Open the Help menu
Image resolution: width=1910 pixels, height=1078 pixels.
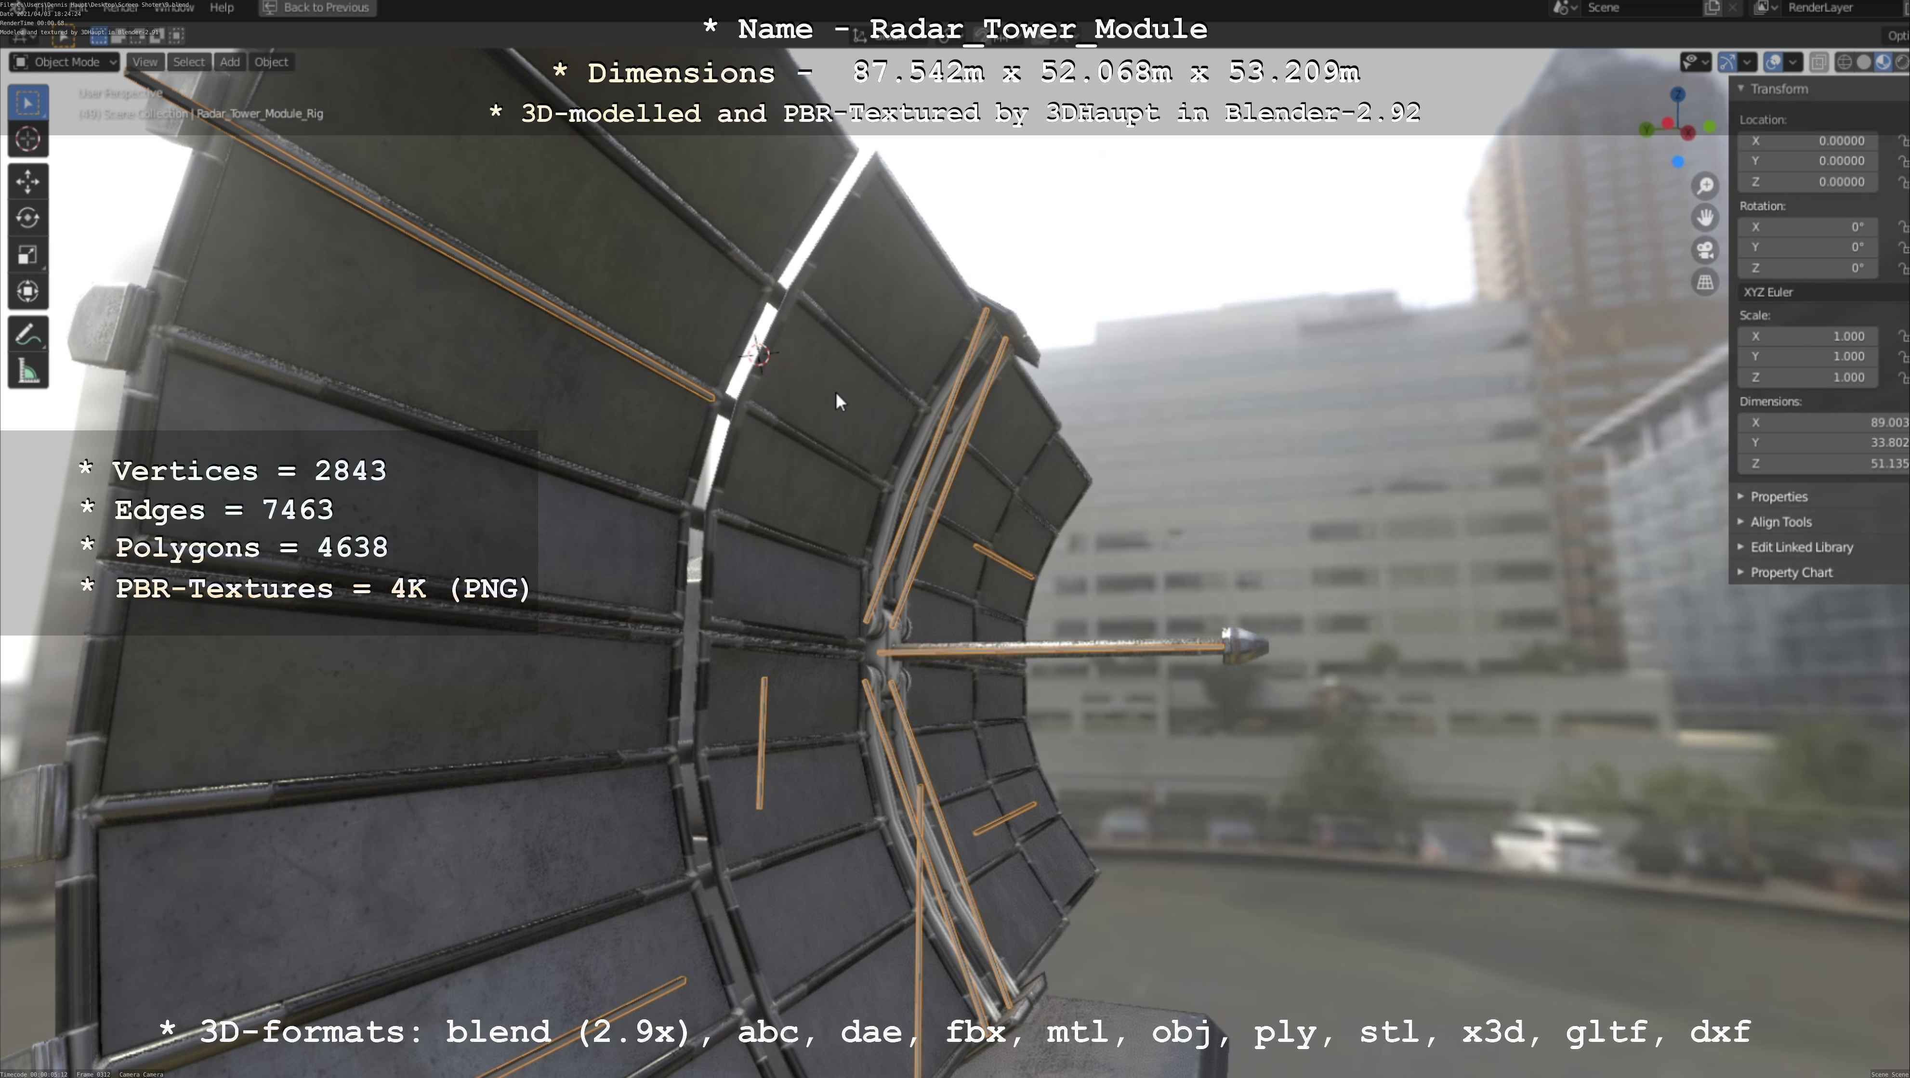click(x=222, y=7)
